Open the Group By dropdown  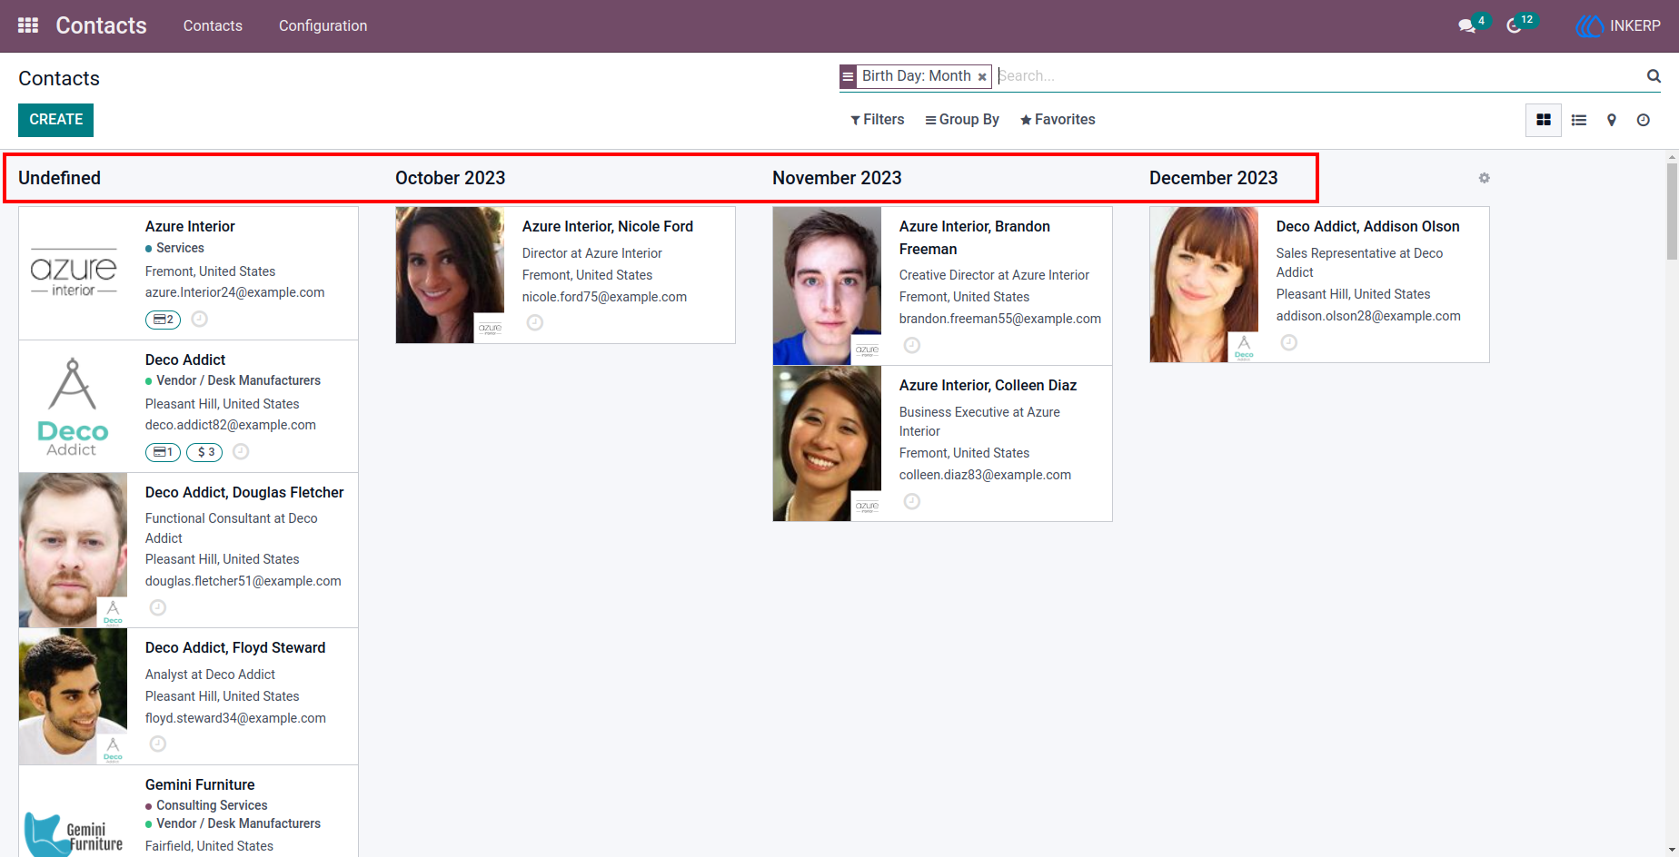962,120
